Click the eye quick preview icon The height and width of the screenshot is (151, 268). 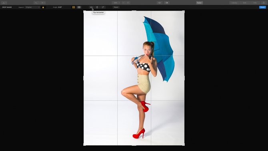160,3
